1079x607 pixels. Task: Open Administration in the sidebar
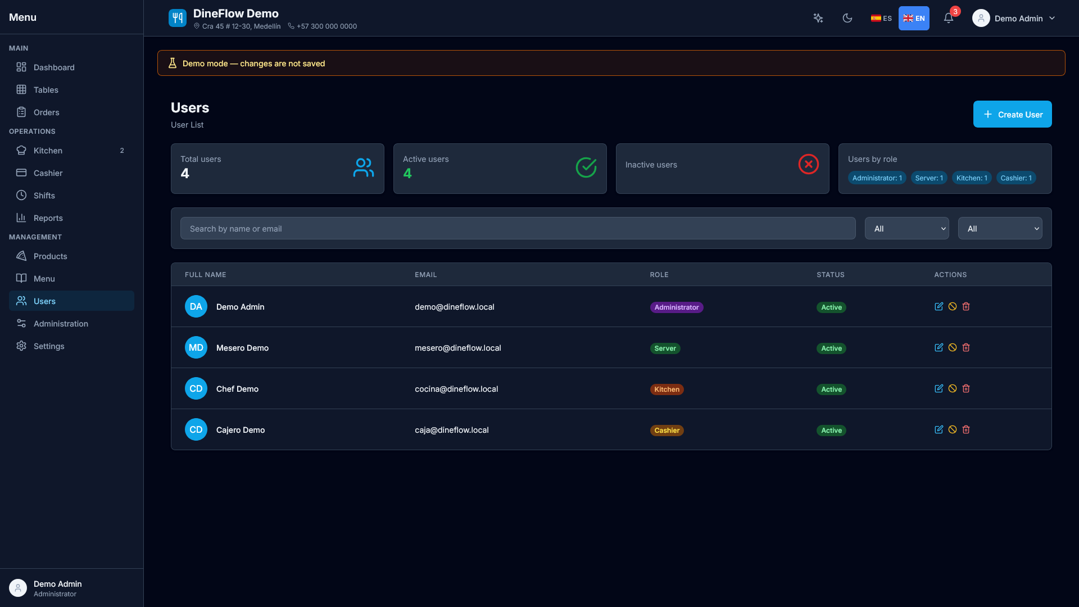tap(71, 323)
